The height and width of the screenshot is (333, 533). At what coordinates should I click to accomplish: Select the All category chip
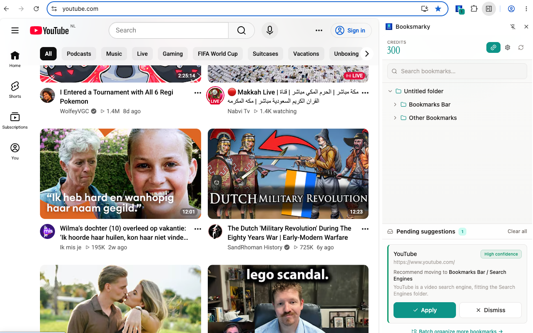(x=48, y=54)
